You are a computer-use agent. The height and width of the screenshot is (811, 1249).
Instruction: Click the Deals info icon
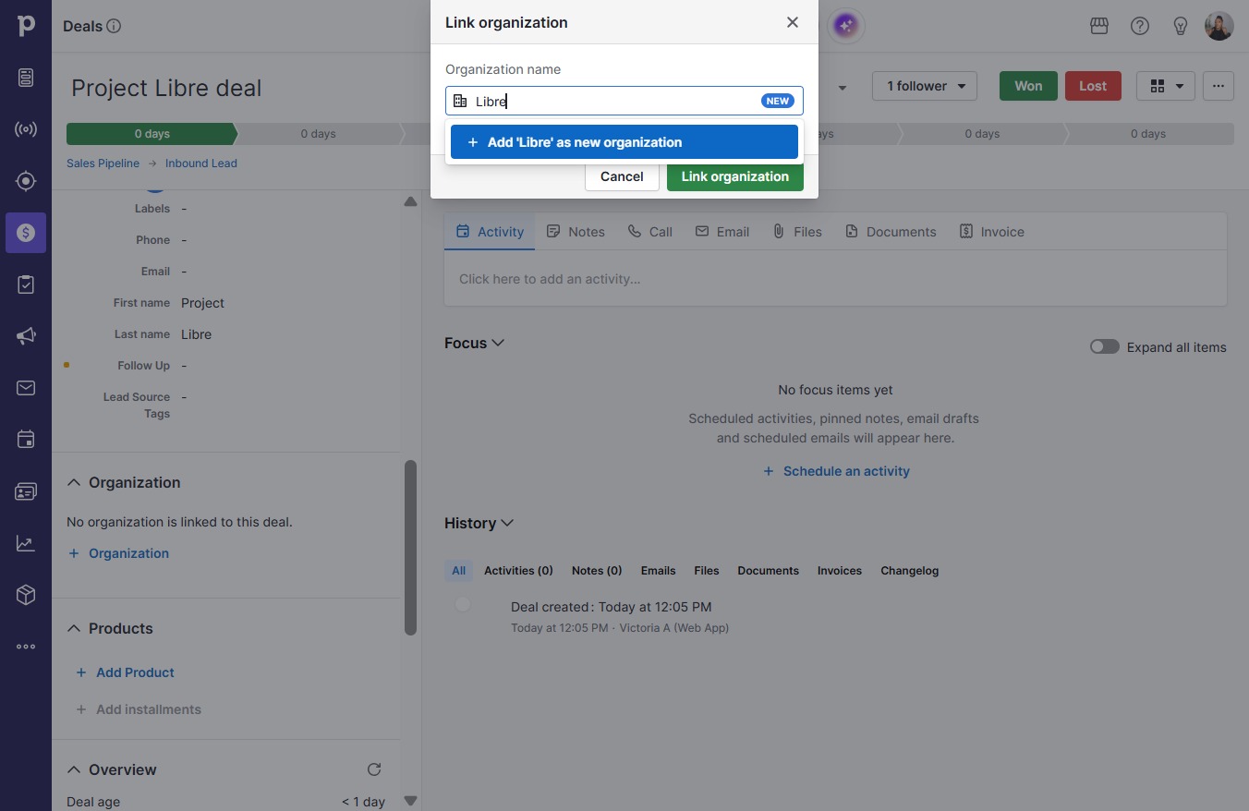tap(114, 26)
